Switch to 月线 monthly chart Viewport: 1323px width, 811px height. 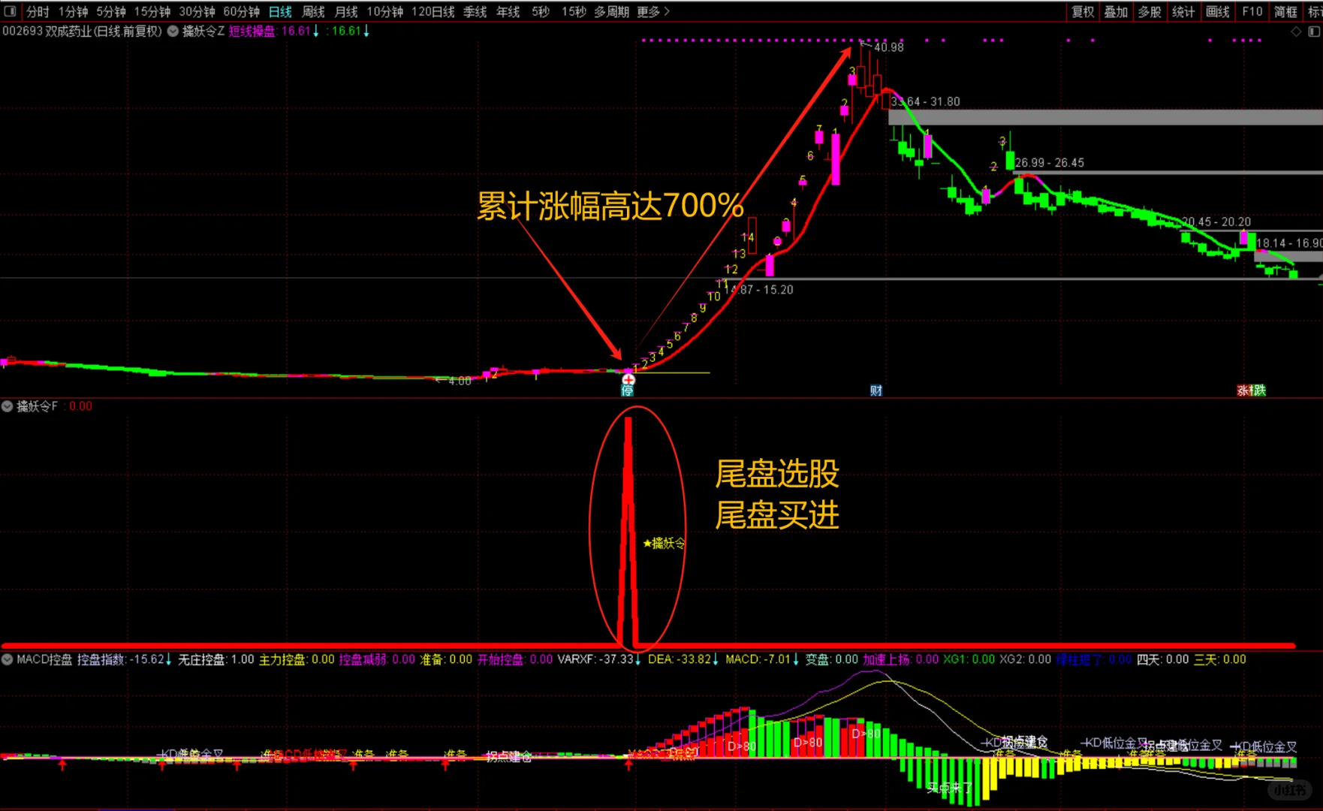click(x=346, y=11)
